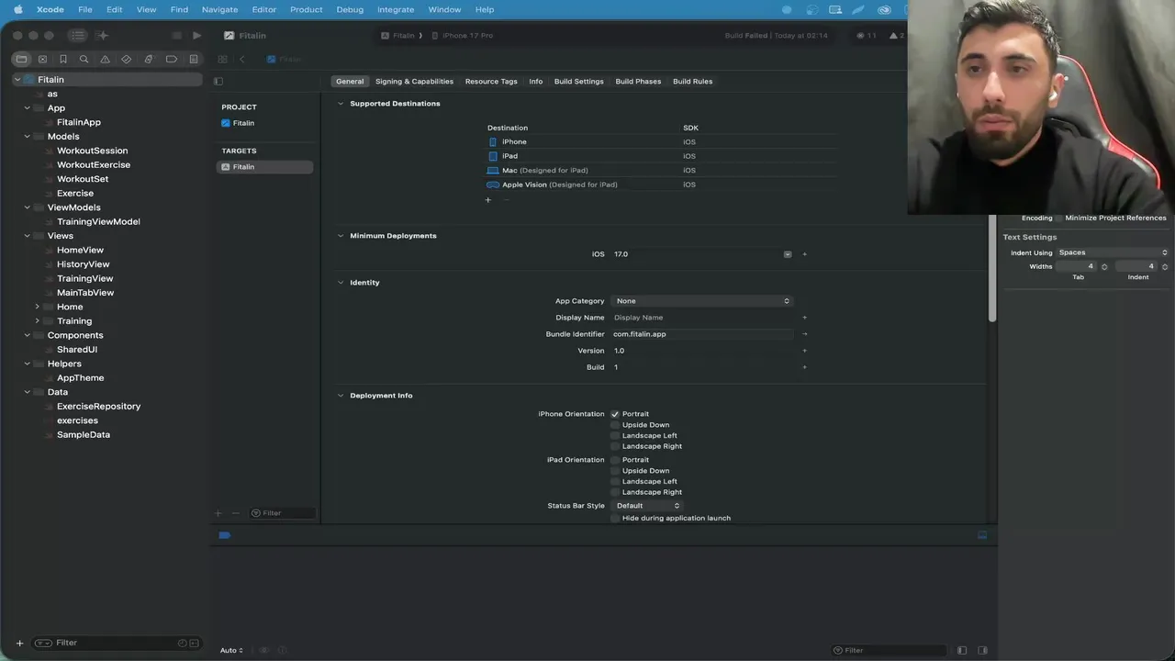Check Minimize Project References
Image resolution: width=1175 pixels, height=661 pixels.
1058,218
